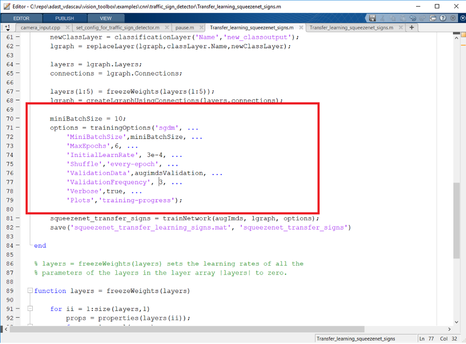Click the Editor window title bar icon

pos(6,6)
